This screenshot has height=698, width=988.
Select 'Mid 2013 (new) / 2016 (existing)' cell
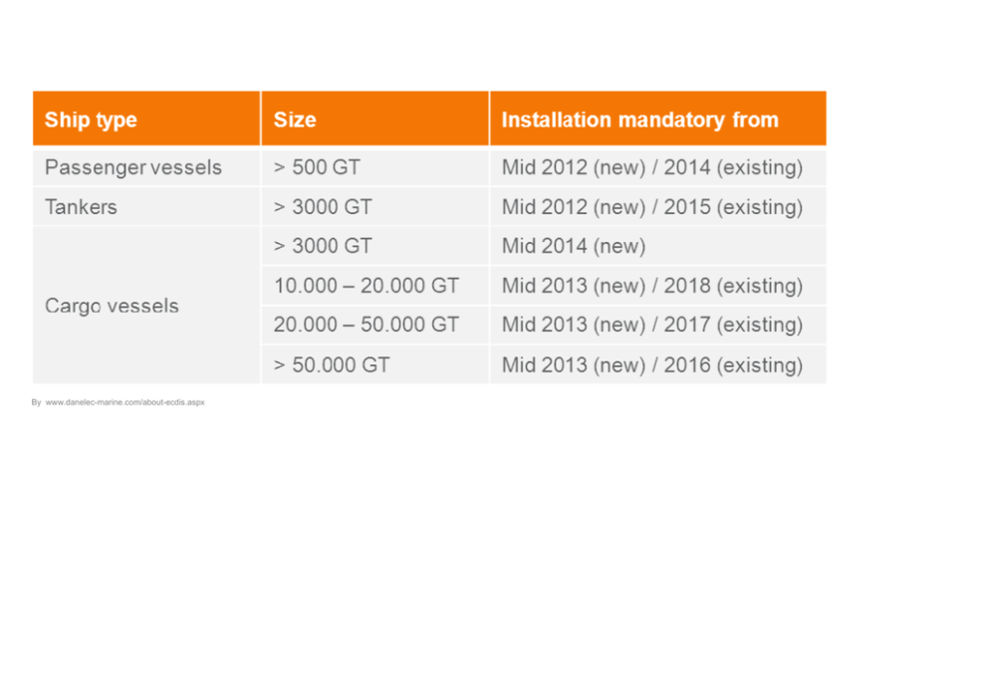pyautogui.click(x=651, y=364)
